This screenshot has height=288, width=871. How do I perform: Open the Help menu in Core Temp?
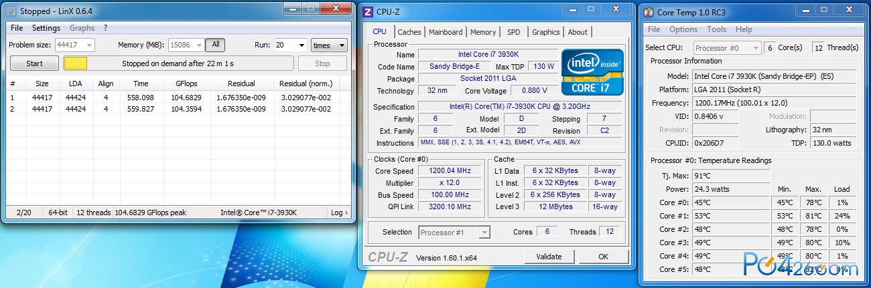pos(744,29)
